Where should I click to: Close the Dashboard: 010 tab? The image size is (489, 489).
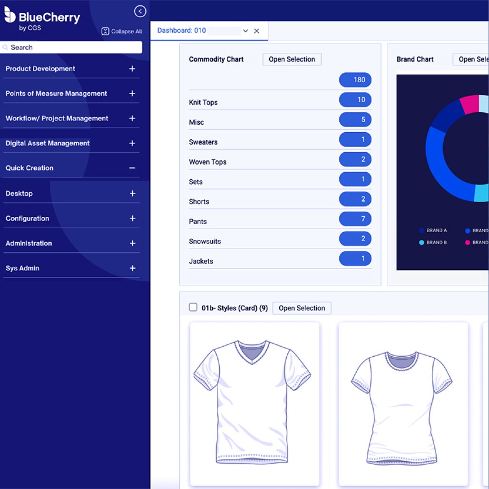[256, 31]
